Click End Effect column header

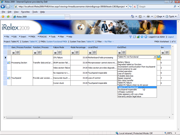(139, 47)
